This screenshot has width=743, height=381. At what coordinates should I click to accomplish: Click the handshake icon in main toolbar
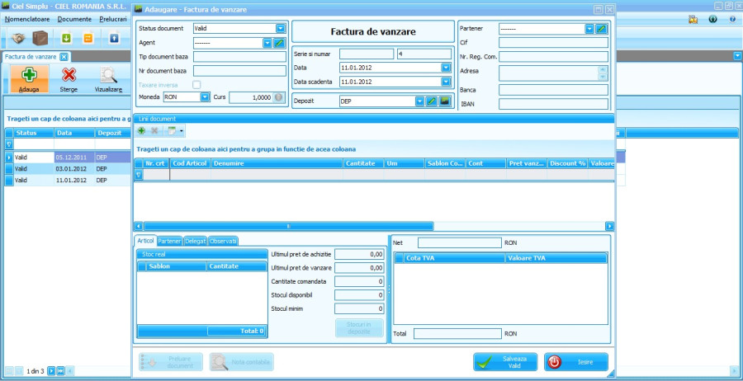19,38
